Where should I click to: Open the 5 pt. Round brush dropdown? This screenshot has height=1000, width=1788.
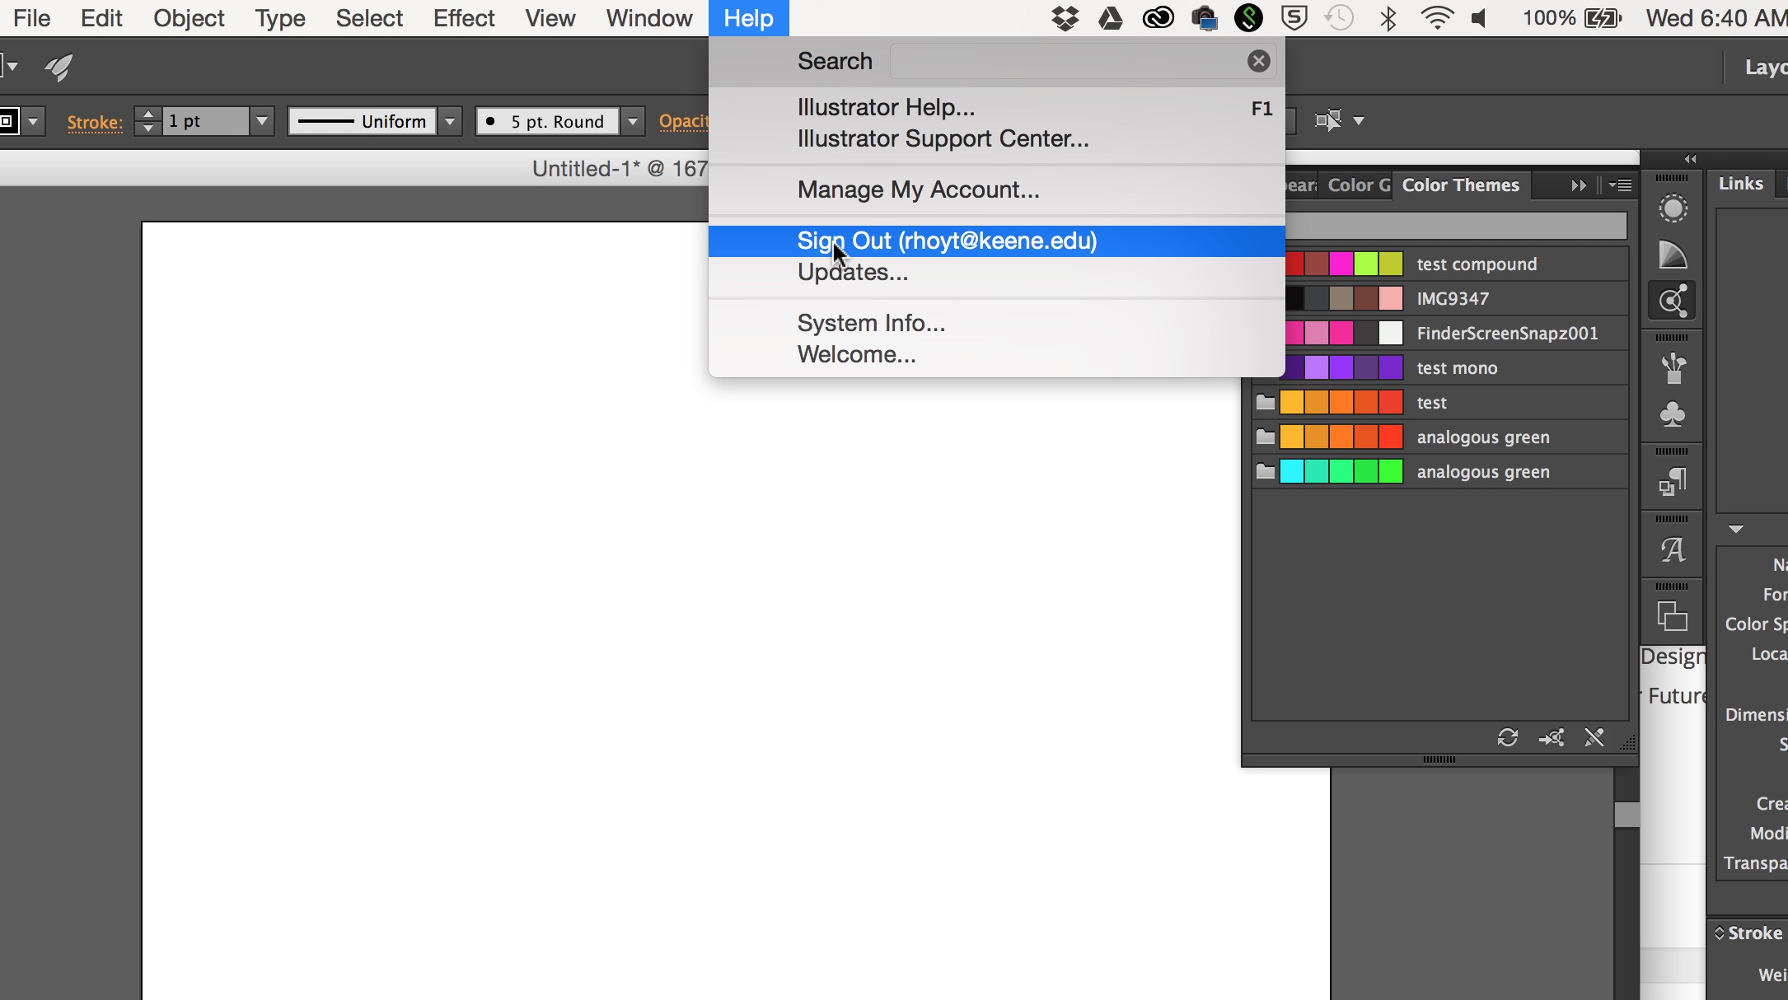(633, 121)
